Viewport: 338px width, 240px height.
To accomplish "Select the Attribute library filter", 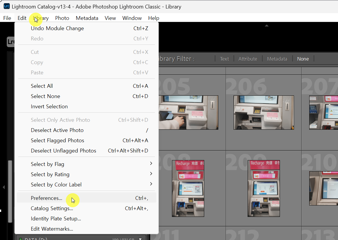I will pyautogui.click(x=248, y=59).
